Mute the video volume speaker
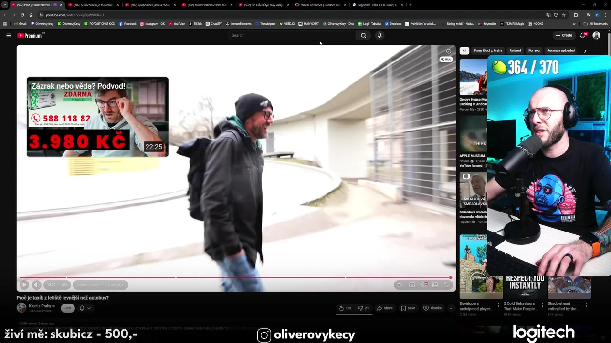 coord(37,284)
